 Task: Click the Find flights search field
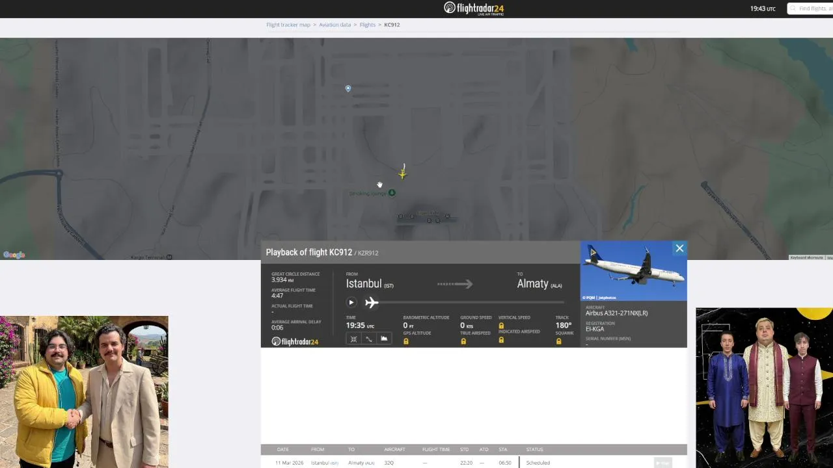(810, 8)
